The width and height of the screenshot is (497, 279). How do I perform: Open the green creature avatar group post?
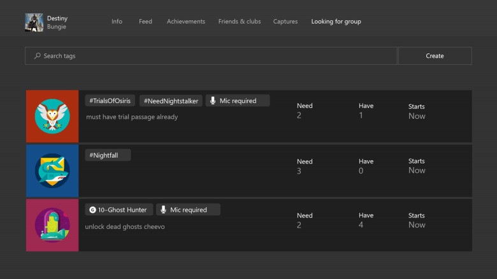[52, 225]
